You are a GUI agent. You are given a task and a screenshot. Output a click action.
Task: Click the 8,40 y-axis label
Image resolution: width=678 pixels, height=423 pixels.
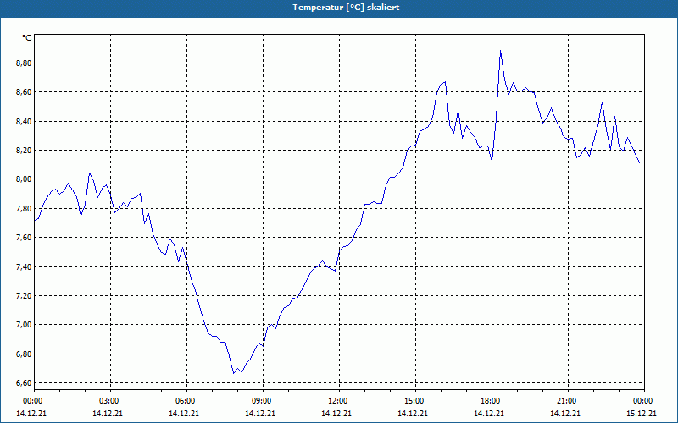[25, 121]
